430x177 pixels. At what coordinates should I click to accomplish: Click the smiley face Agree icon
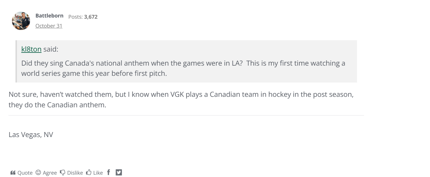pos(38,173)
